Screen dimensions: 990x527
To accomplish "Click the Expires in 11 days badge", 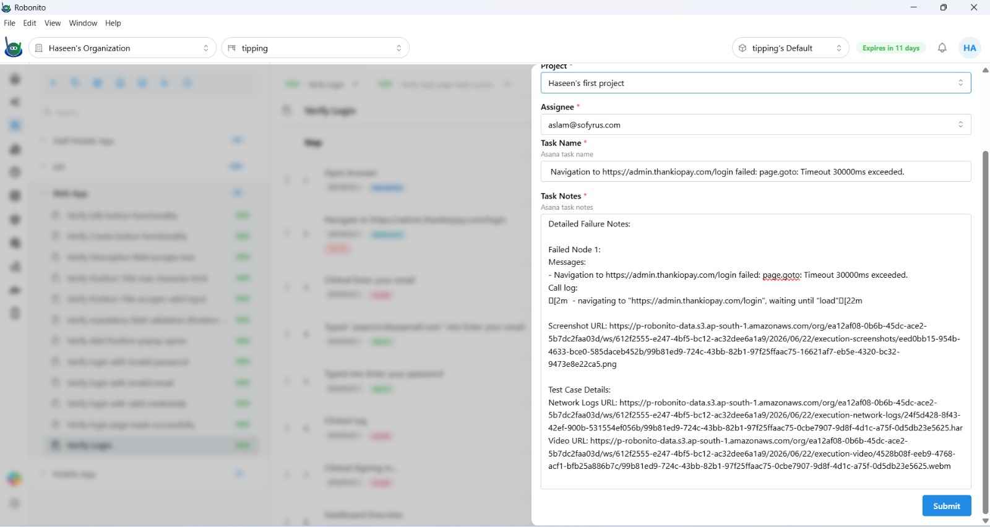I will pos(891,48).
